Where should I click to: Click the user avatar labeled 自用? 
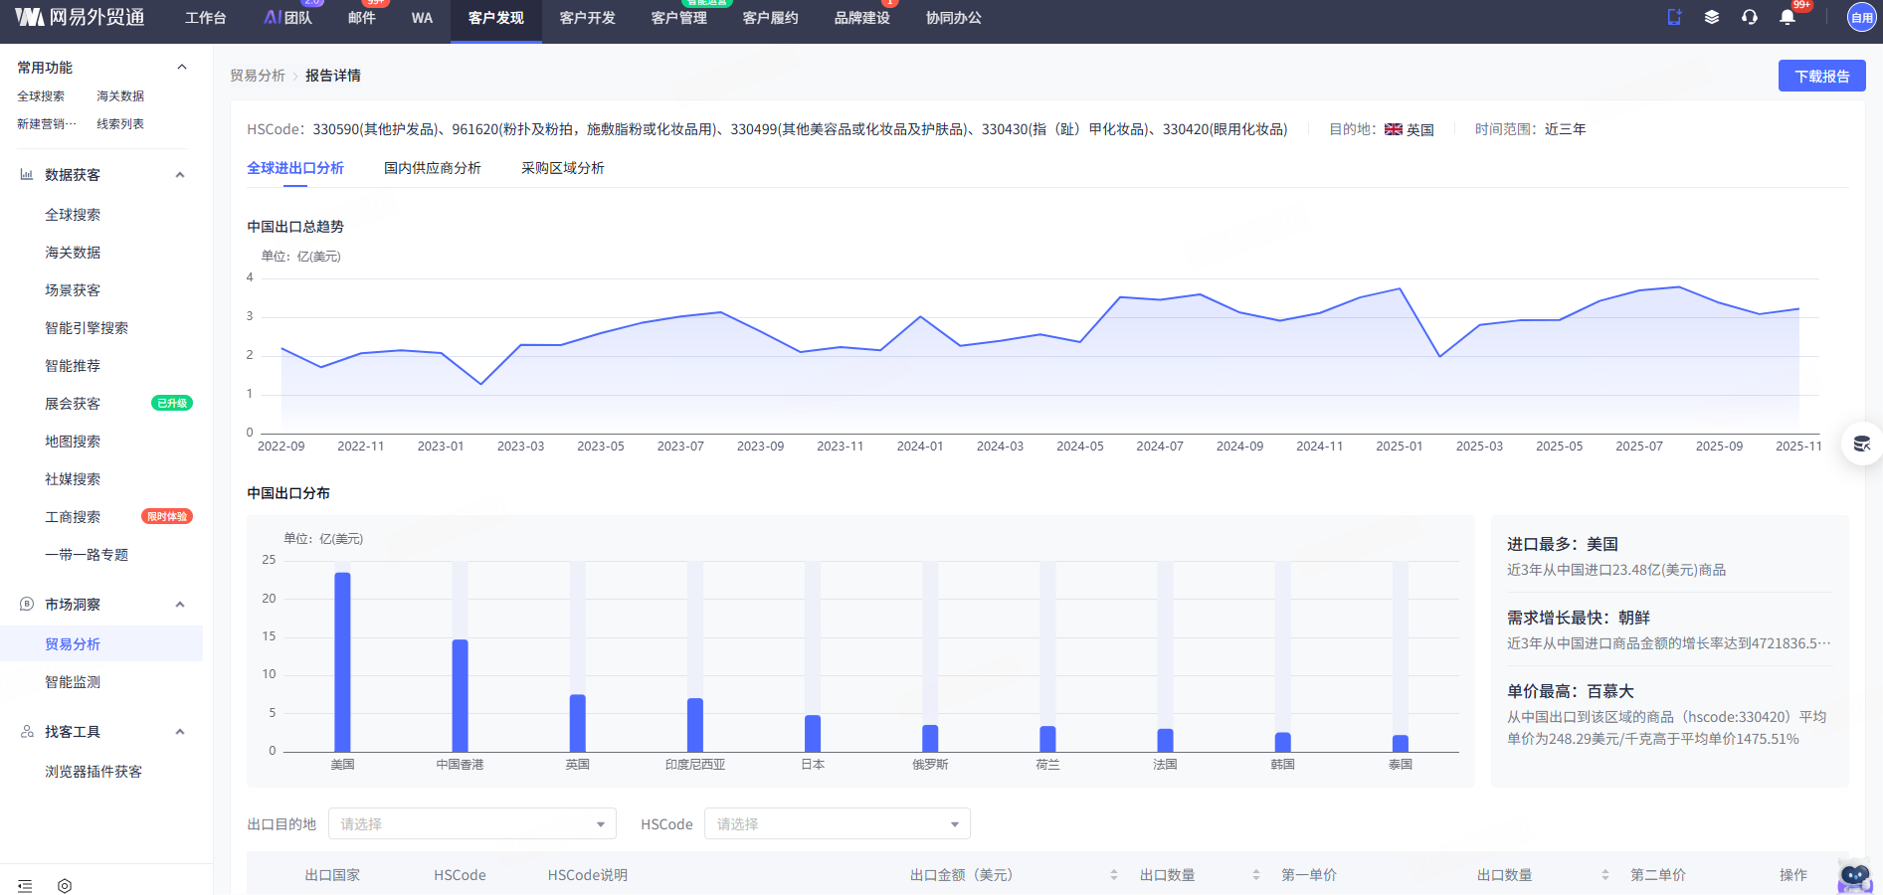click(1861, 17)
